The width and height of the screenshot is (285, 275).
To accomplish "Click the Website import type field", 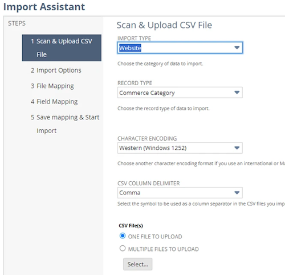I will click(x=180, y=47).
